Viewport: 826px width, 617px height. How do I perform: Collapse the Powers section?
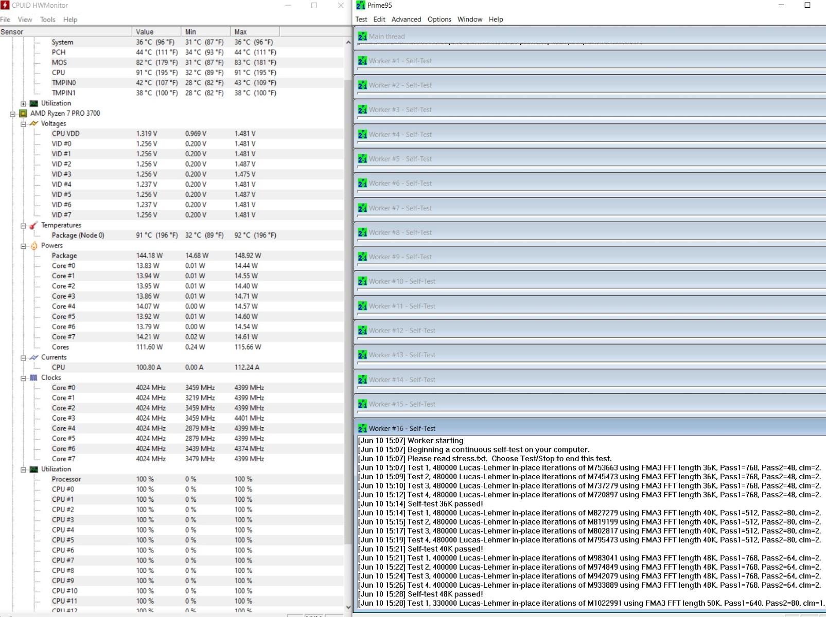[x=23, y=246]
